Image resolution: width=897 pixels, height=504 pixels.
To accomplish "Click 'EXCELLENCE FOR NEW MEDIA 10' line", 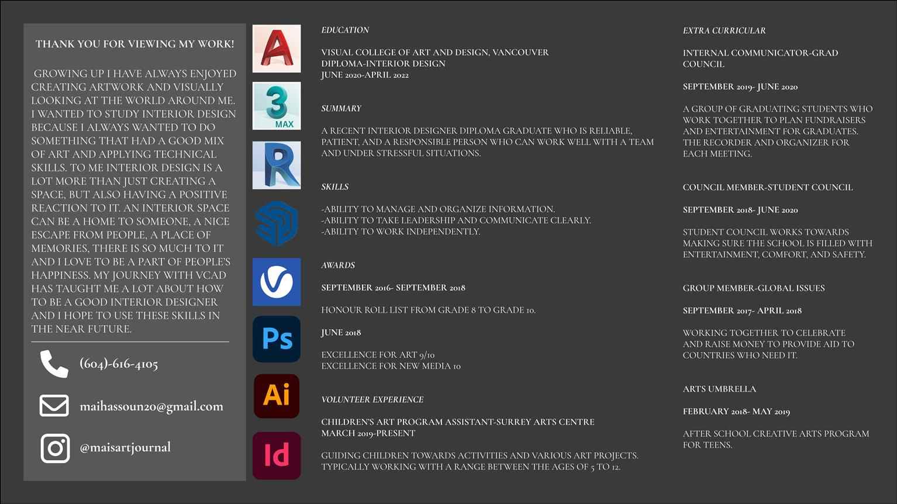I will 391,366.
